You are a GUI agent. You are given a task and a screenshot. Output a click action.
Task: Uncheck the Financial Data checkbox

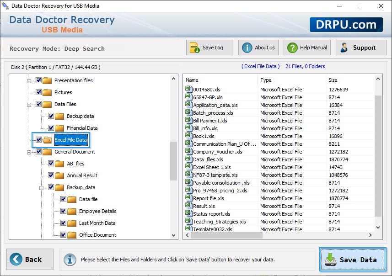click(x=51, y=127)
